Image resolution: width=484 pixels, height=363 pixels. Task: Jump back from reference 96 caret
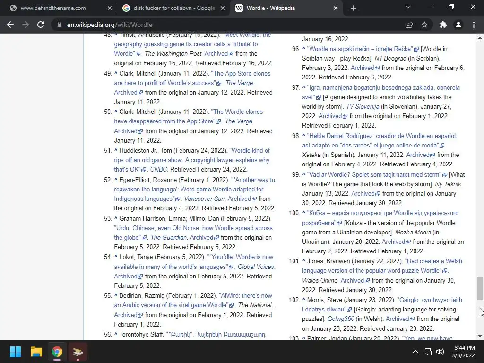(x=304, y=49)
